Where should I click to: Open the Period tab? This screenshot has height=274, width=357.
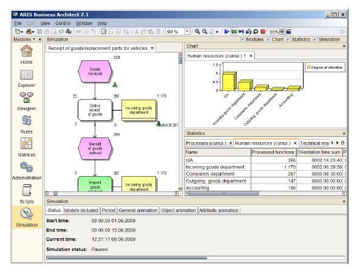pyautogui.click(x=109, y=210)
